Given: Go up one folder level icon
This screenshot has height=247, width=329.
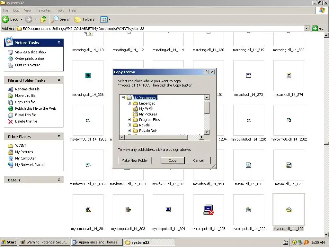Looking at the screenshot, I should coord(43,19).
